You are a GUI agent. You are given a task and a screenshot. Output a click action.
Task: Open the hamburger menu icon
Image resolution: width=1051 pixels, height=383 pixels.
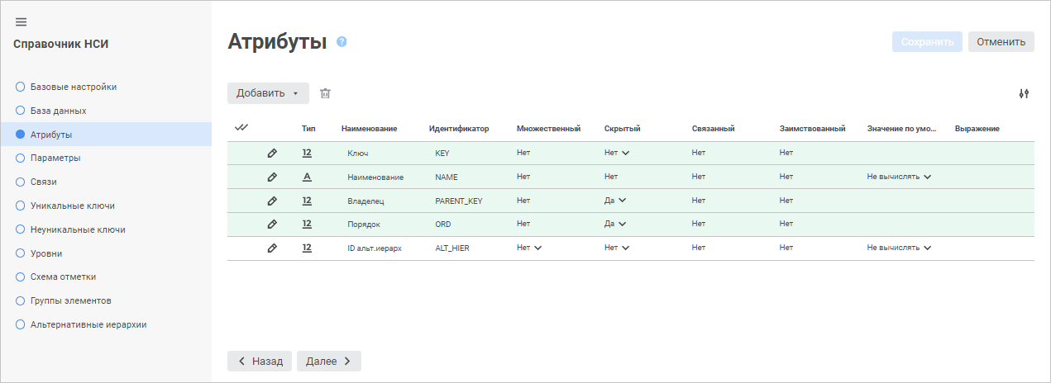21,21
